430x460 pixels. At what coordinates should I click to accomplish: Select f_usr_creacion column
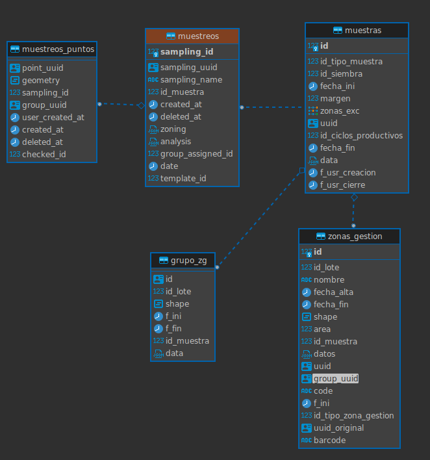348,173
